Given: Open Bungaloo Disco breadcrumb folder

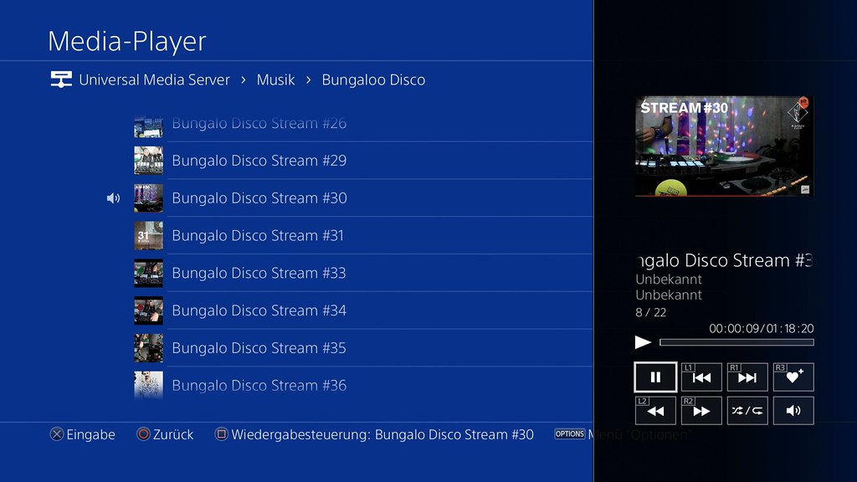Looking at the screenshot, I should pyautogui.click(x=373, y=79).
